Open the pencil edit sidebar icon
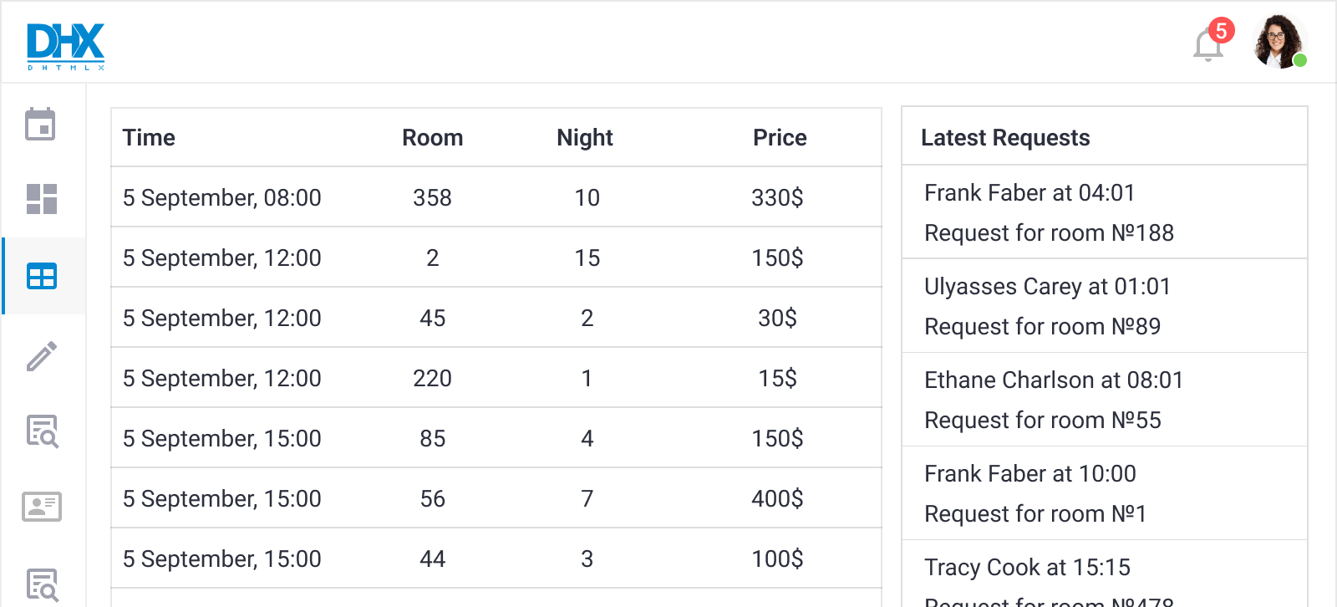Viewport: 1337px width, 607px height. pos(42,356)
